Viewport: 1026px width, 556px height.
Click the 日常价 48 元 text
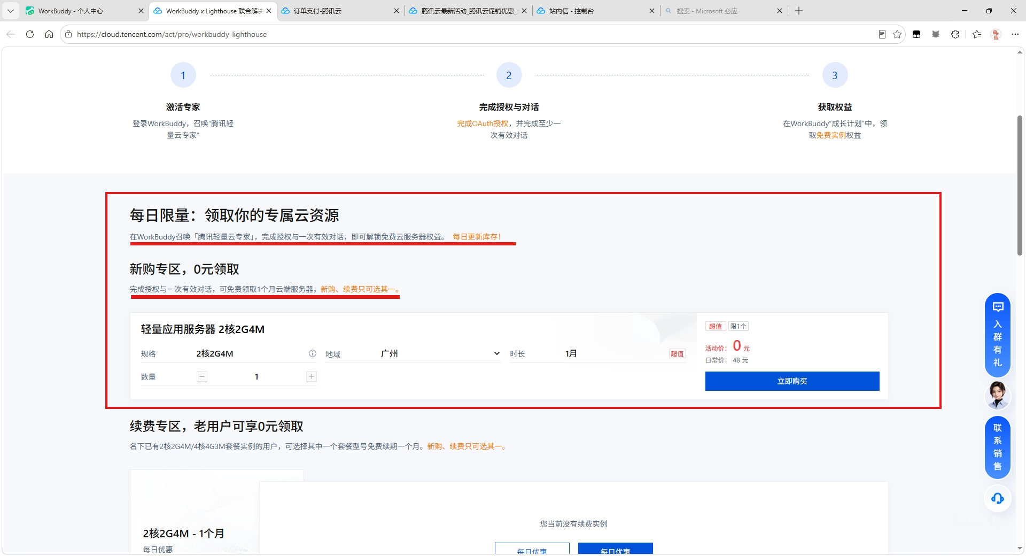pos(727,360)
